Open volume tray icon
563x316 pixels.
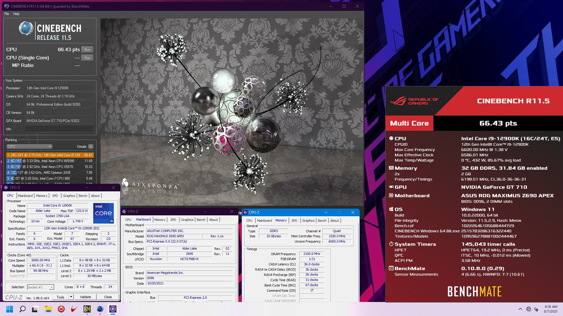(x=536, y=309)
